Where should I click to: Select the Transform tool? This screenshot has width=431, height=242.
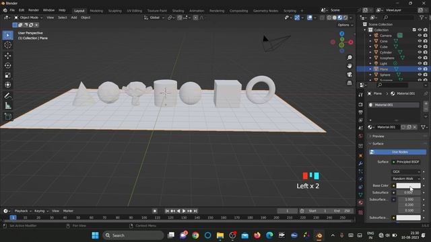[7, 85]
